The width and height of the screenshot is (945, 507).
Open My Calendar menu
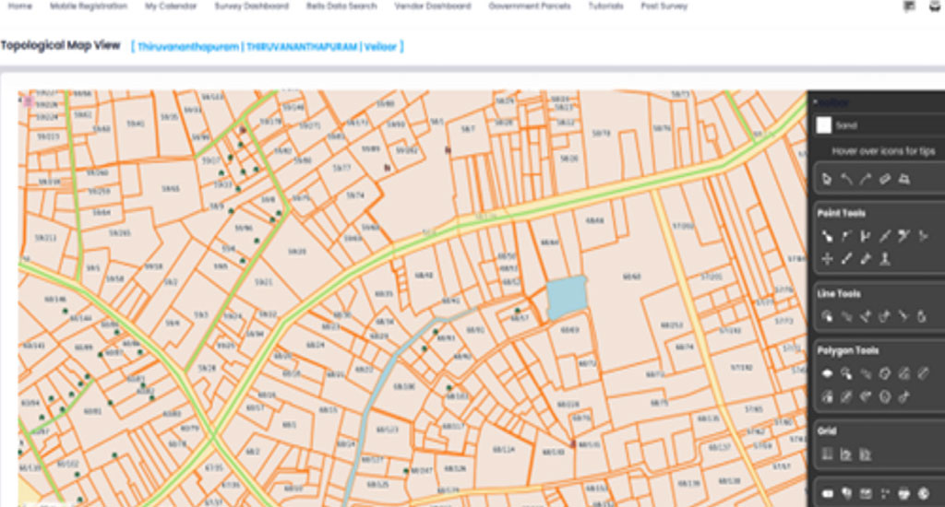(x=171, y=6)
